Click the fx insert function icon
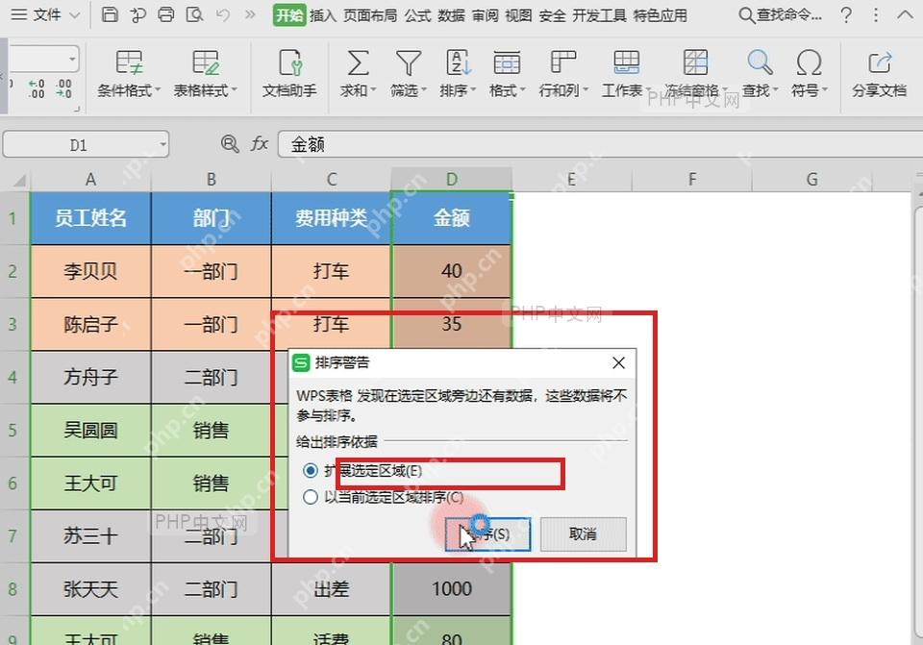The image size is (923, 645). (x=260, y=143)
